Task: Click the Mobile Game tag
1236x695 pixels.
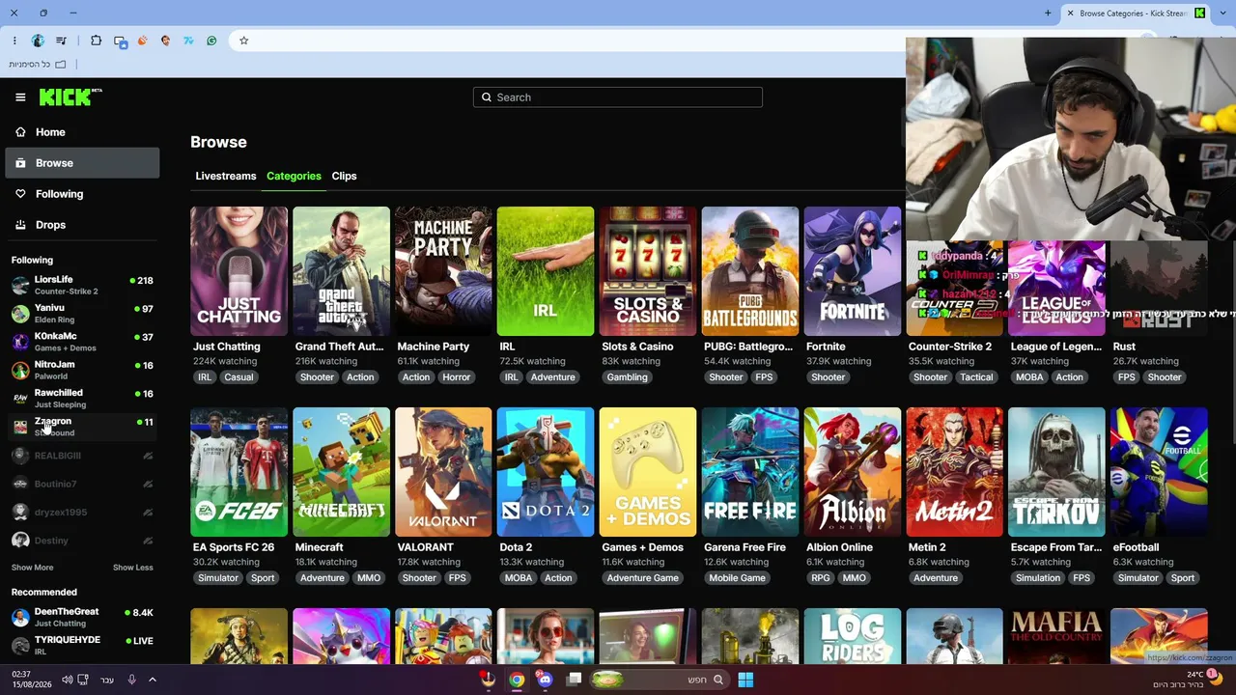Action: pyautogui.click(x=737, y=578)
